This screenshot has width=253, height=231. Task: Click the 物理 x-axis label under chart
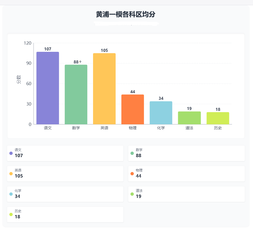133,128
